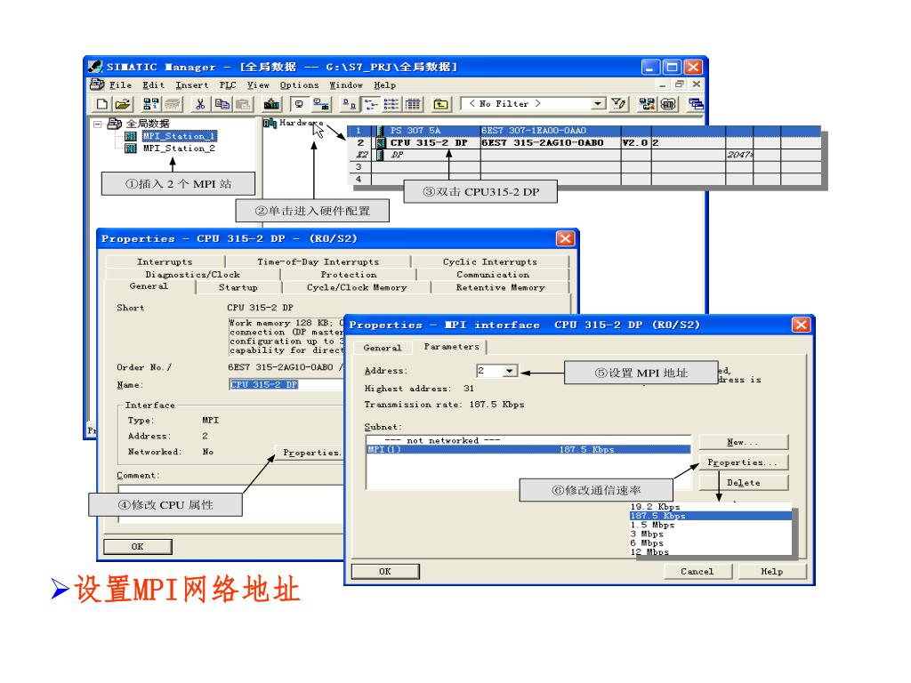This screenshot has height=683, width=911.
Task: Click the MPI_Station_2 station icon
Action: coord(131,149)
